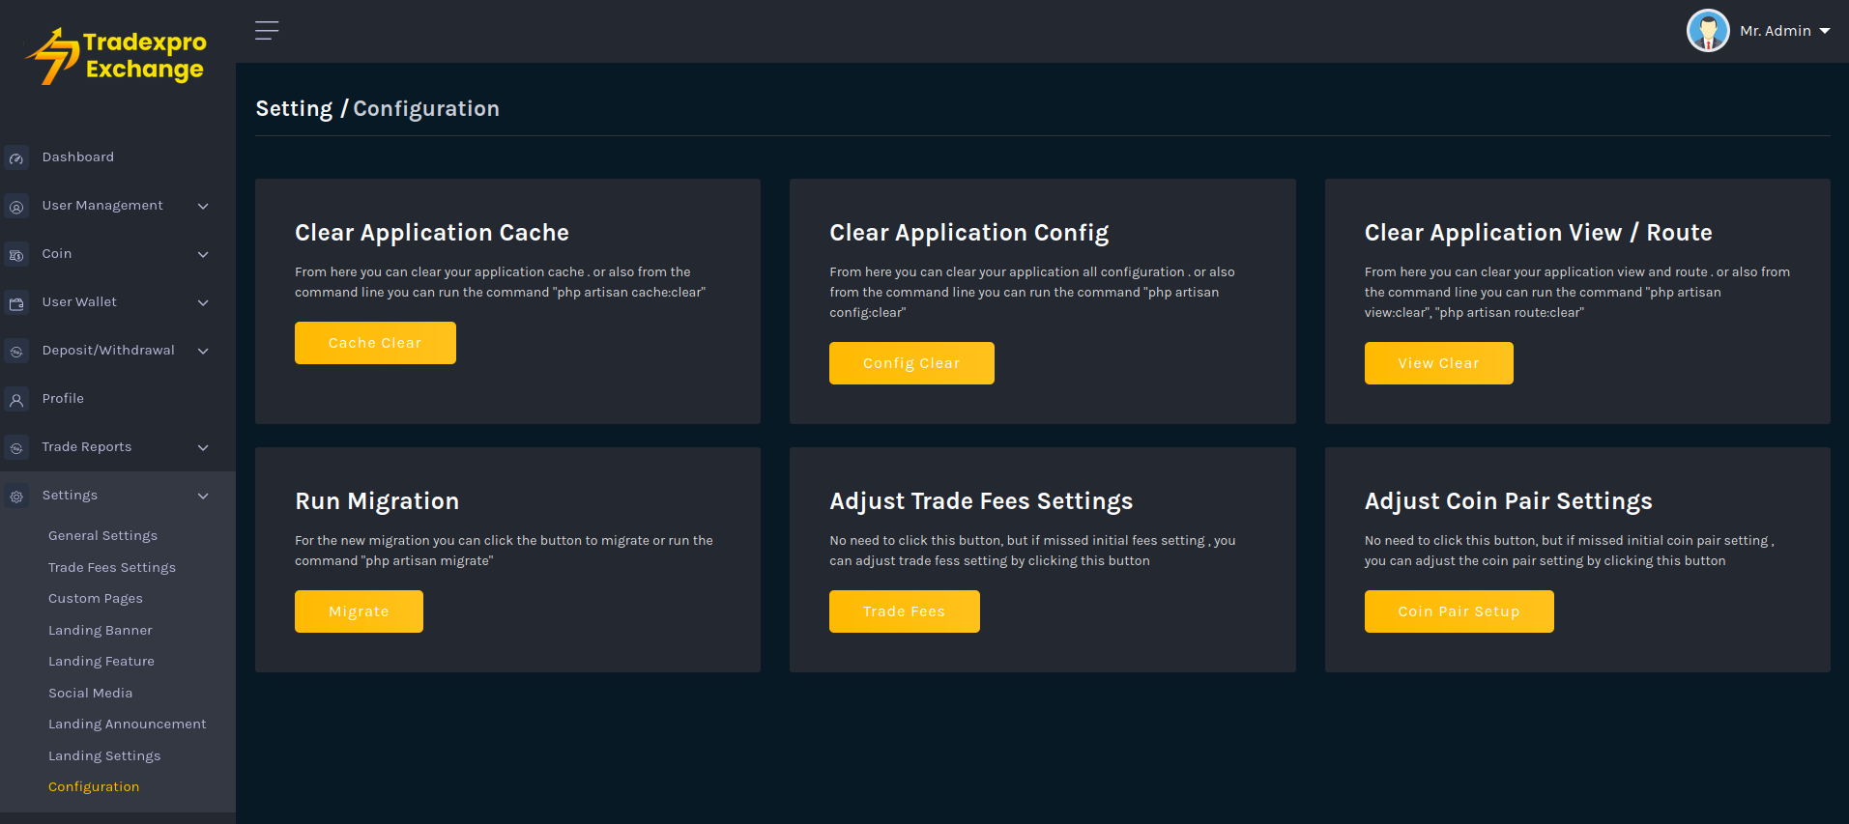Click the Trade Reports sidebar icon
Screen dimensions: 1849x824
click(16, 448)
